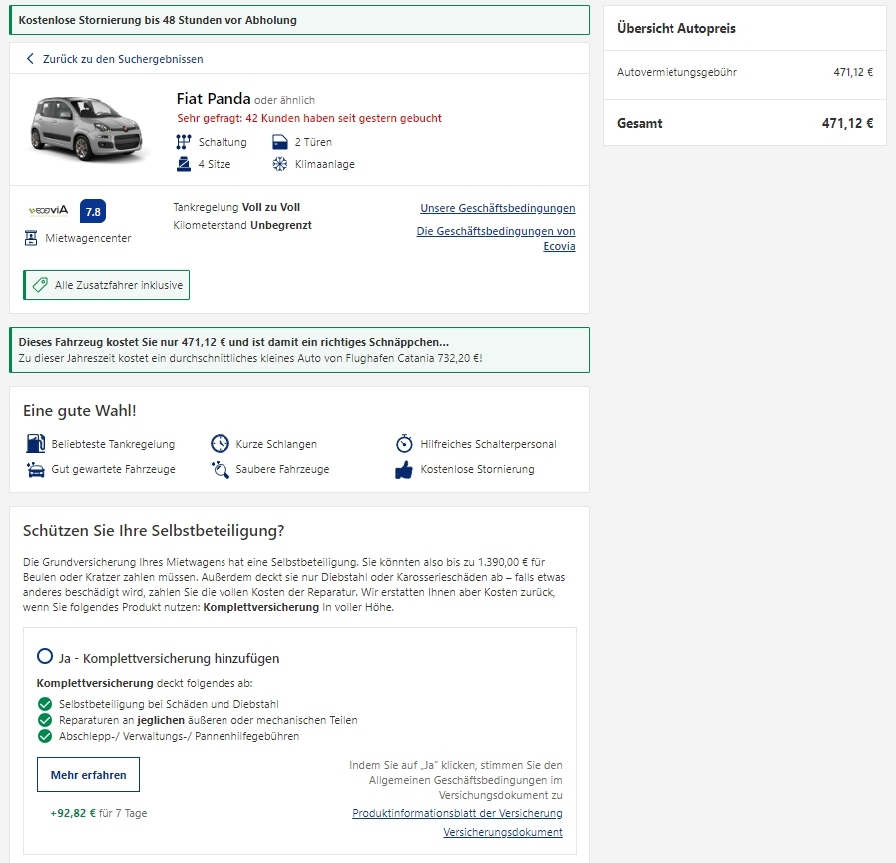Click the gear shift Schaltung icon

(x=183, y=142)
